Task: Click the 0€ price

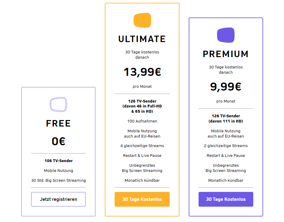Action: click(x=58, y=141)
